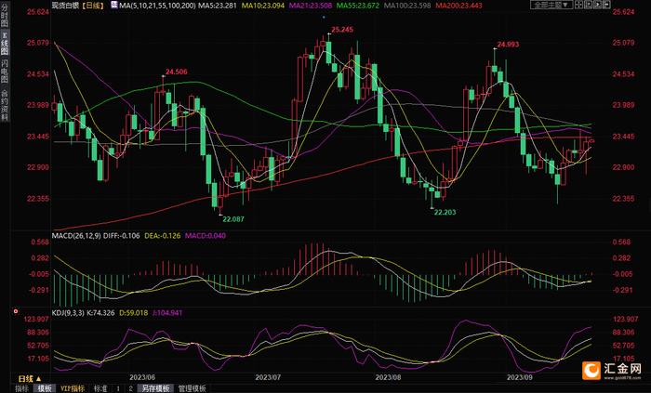Click the 25.245 high price marker
Image resolution: width=651 pixels, height=393 pixels.
(342, 30)
